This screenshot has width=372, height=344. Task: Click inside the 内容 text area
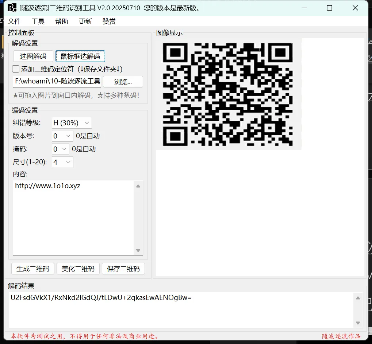73,215
